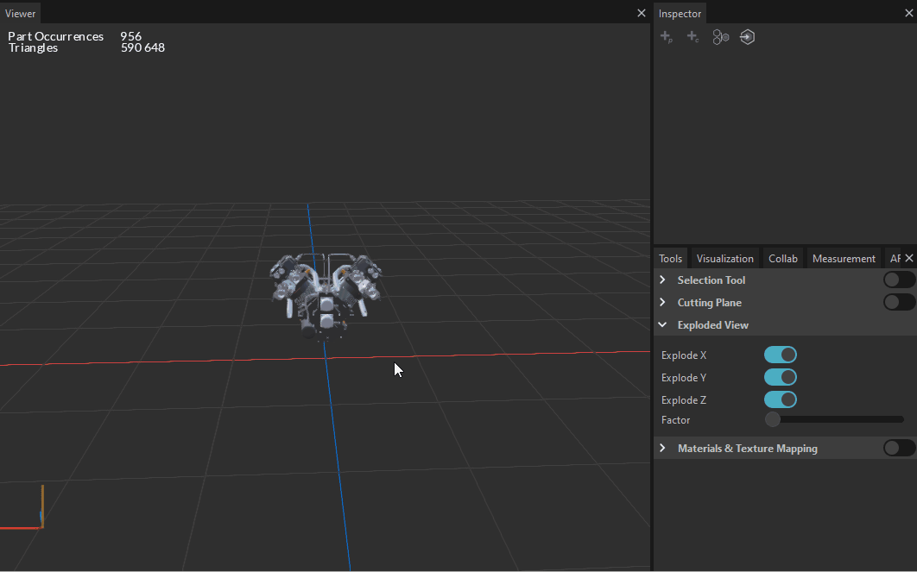The height and width of the screenshot is (572, 917).
Task: Switch to the Visualization tab
Action: tap(724, 258)
